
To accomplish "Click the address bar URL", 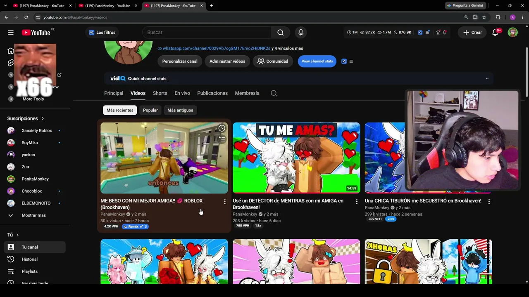I will (x=75, y=17).
